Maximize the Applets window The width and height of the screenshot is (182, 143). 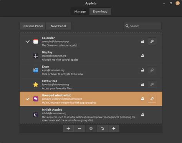tap(171, 3)
